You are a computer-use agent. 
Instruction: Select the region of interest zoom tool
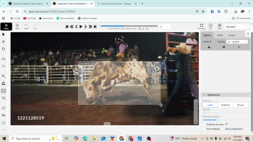click(3, 66)
